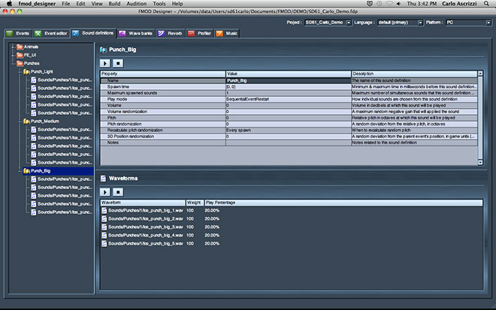The image size is (496, 310).
Task: Collapse the Punch_Medium node
Action: 20,121
